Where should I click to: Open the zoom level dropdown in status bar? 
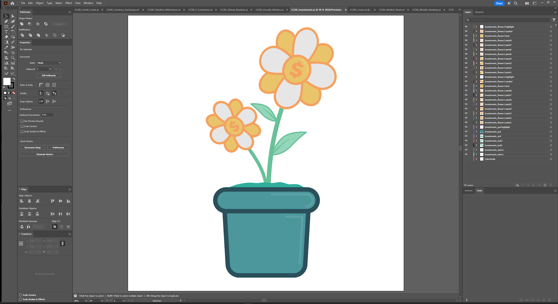[x=86, y=301]
